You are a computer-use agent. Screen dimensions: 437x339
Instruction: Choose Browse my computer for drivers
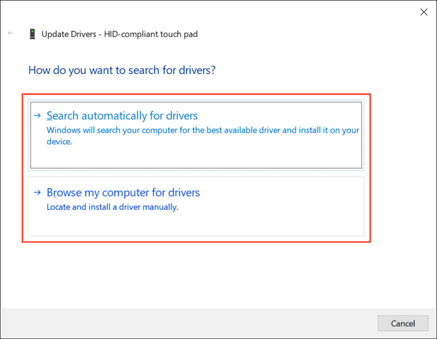tap(123, 193)
